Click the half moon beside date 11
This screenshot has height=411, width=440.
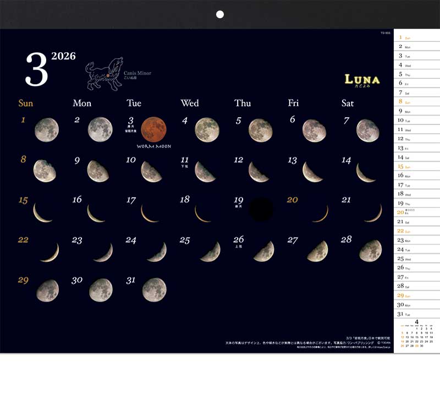pyautogui.click(x=205, y=172)
